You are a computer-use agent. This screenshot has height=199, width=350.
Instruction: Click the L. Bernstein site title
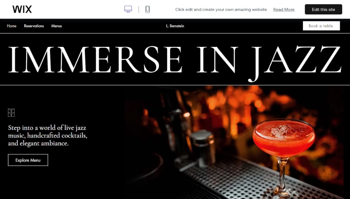[175, 26]
